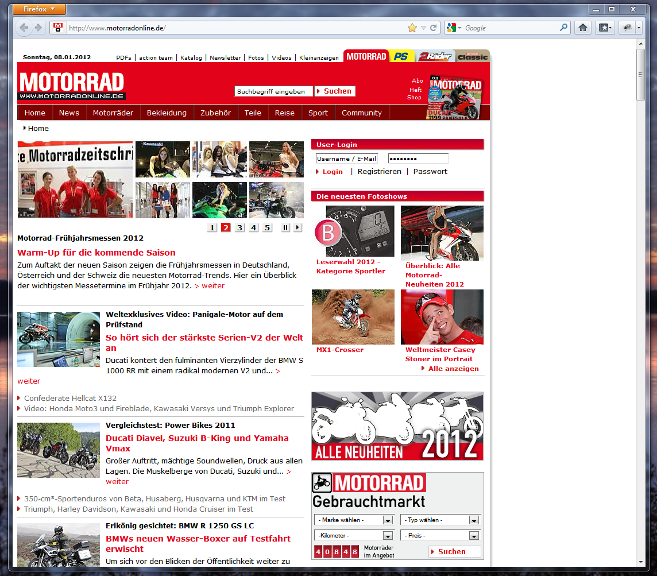Switch to the PS magazine tab
Image resolution: width=657 pixels, height=576 pixels.
click(x=401, y=56)
